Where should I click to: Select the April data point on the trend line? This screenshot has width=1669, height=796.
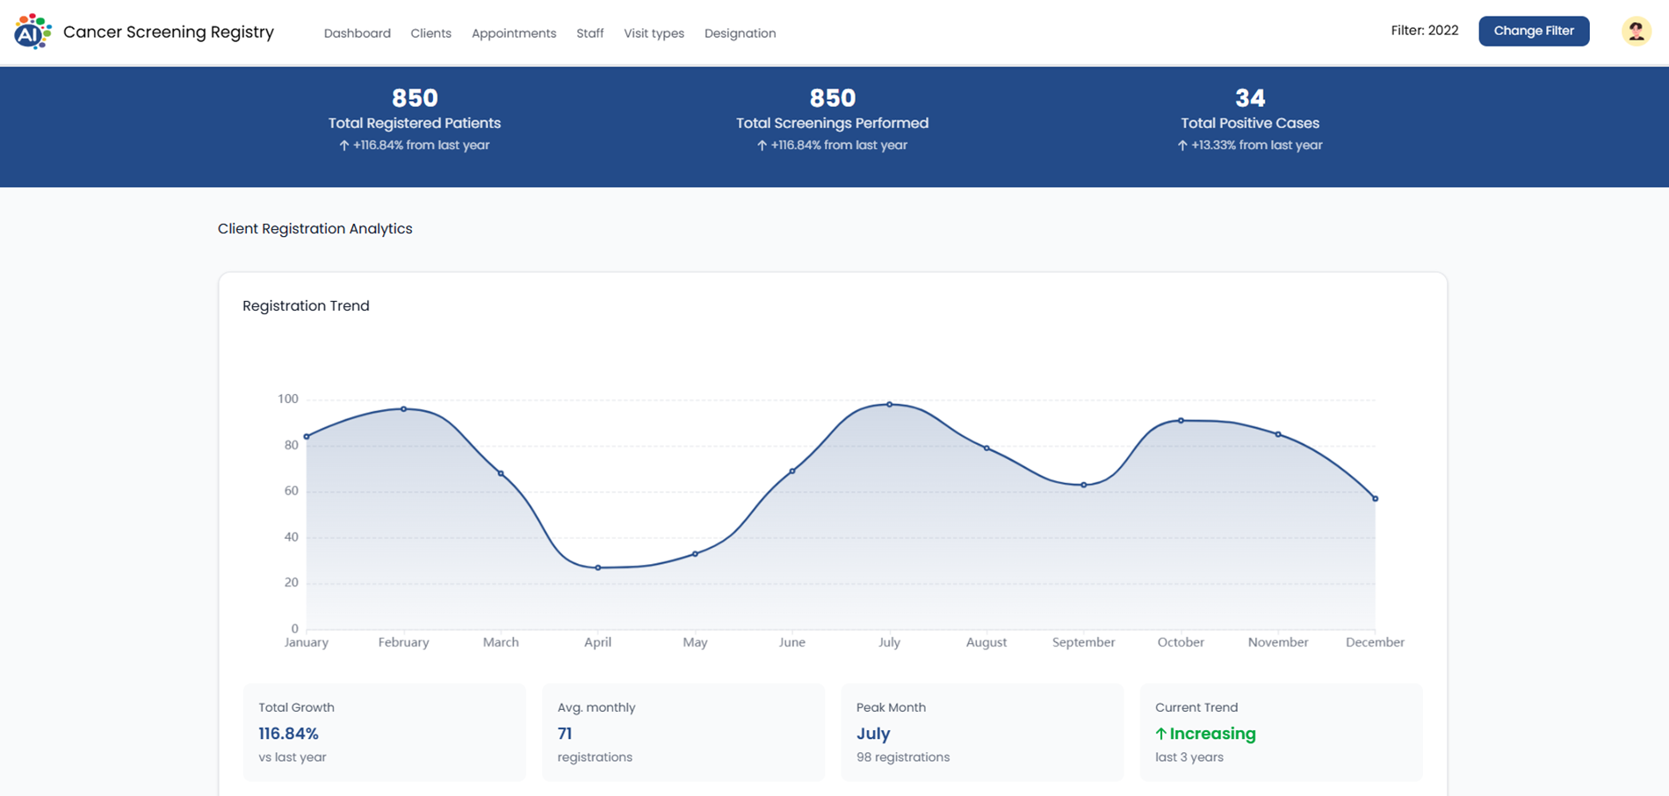[598, 568]
